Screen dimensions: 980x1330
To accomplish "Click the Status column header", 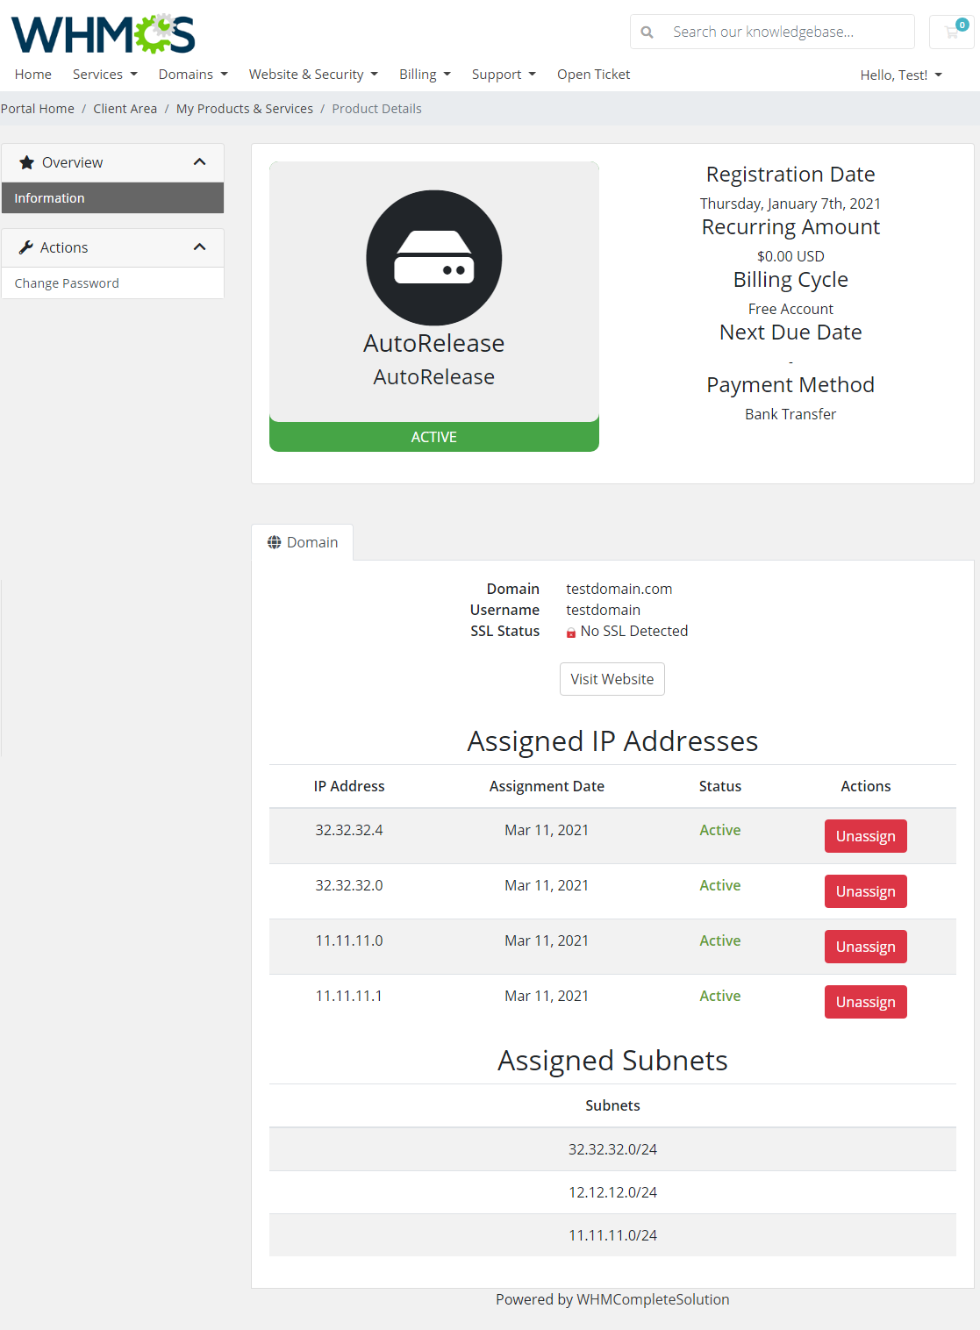I will coord(720,786).
